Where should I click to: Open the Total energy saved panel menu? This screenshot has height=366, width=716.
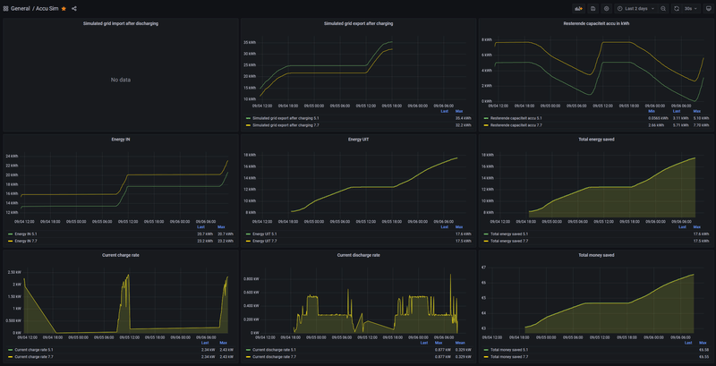click(596, 140)
